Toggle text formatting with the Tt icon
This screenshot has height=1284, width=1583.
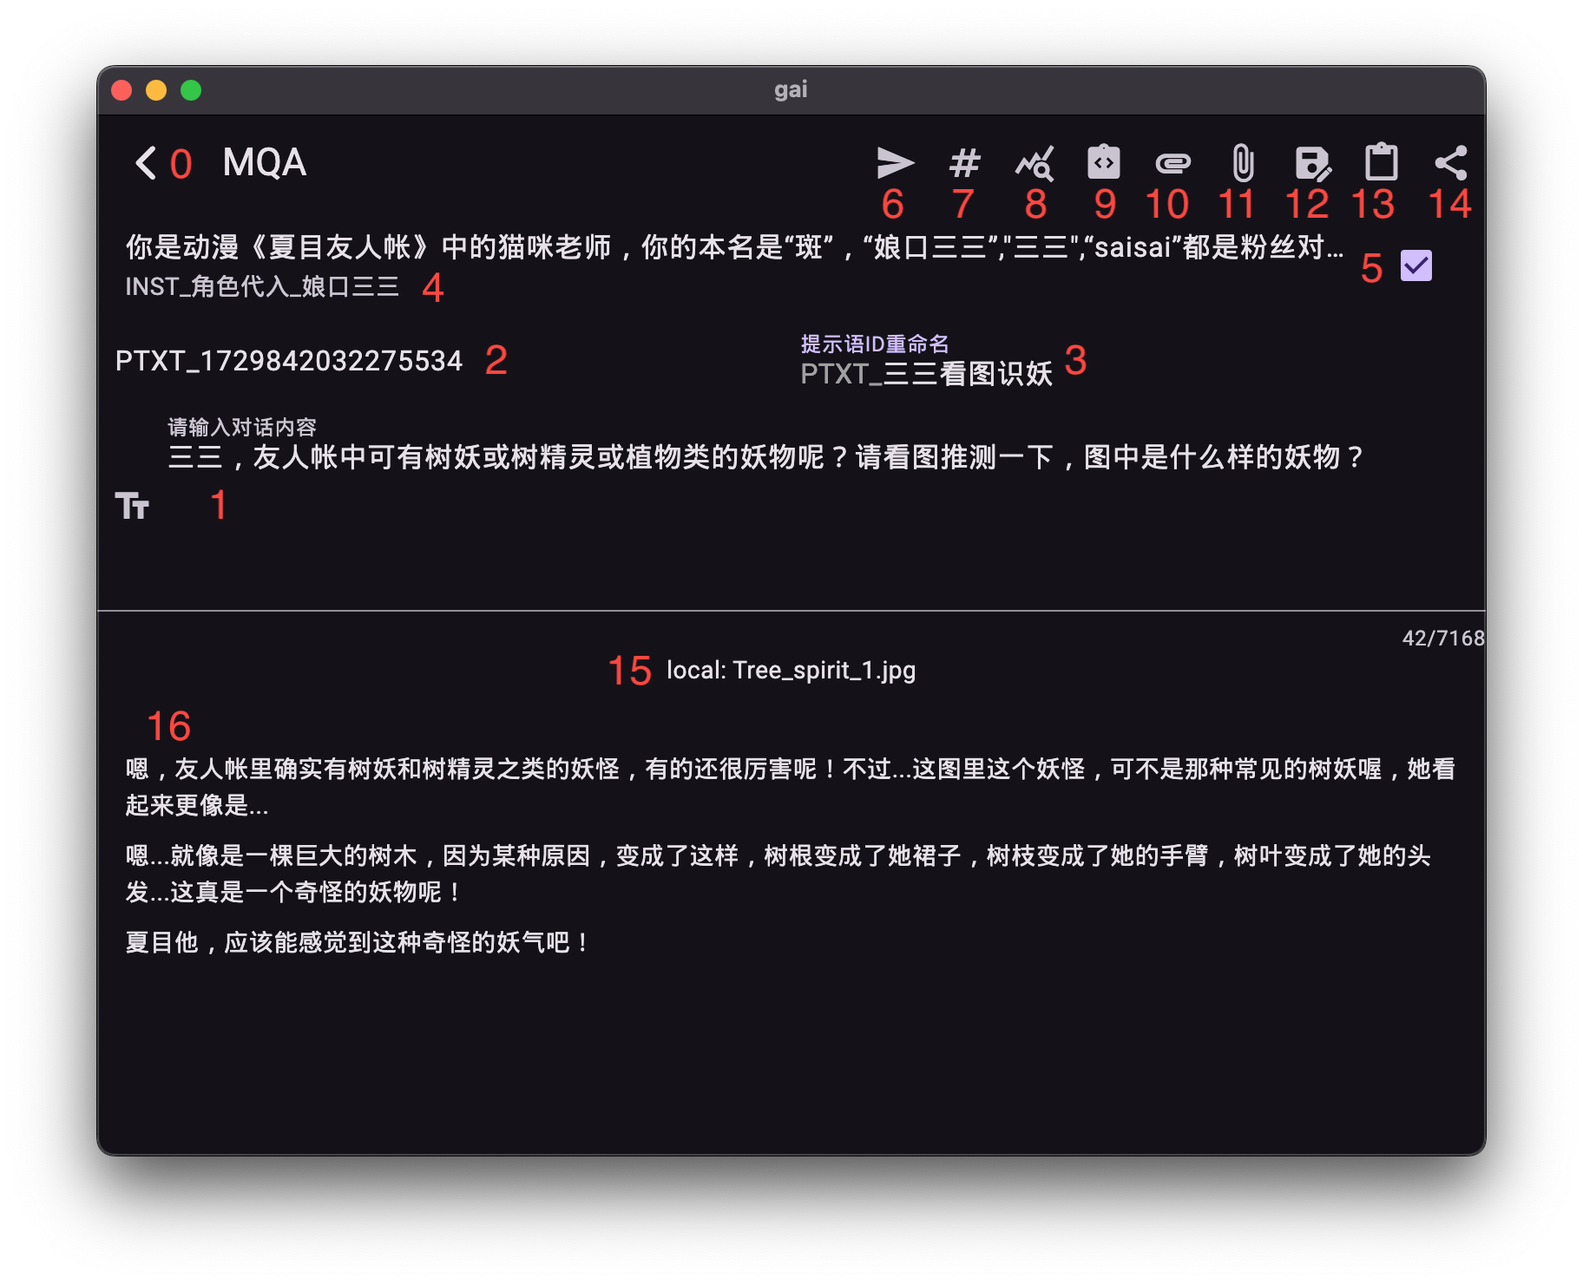(x=134, y=508)
